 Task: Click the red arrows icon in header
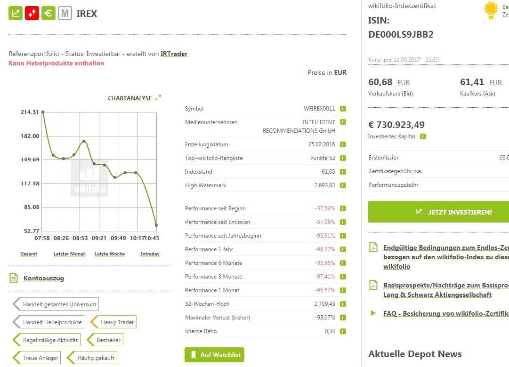click(x=32, y=13)
